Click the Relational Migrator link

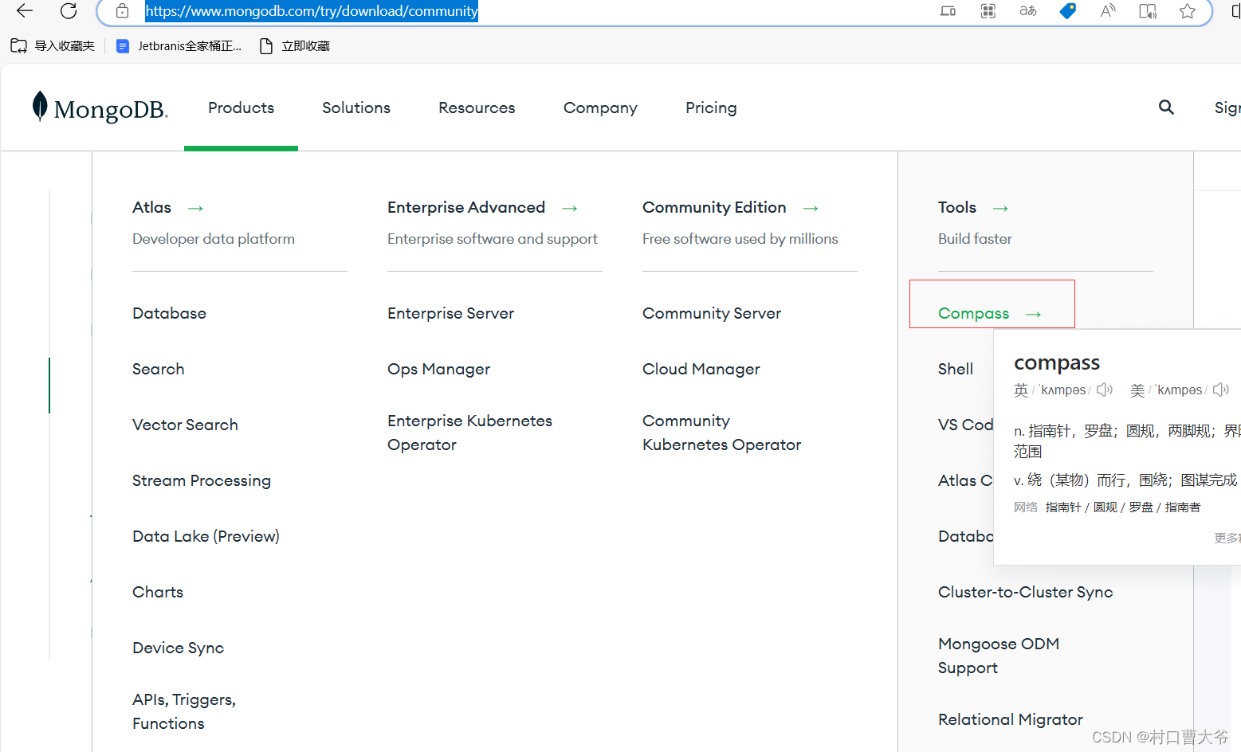click(1010, 719)
